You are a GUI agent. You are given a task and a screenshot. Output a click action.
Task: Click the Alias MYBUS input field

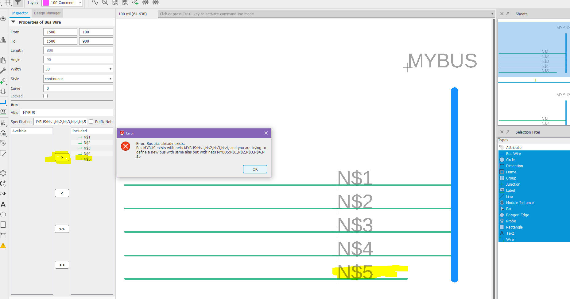(x=66, y=112)
